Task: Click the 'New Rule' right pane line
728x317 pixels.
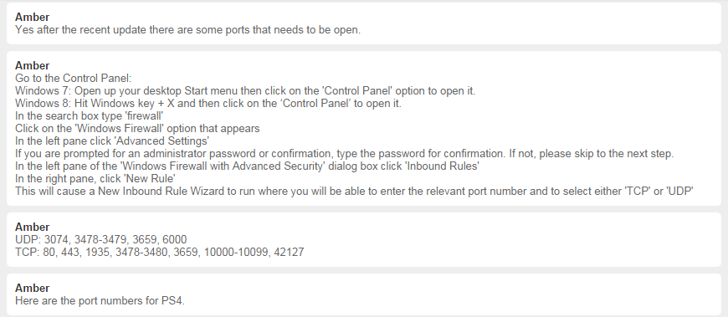Action: pos(95,178)
